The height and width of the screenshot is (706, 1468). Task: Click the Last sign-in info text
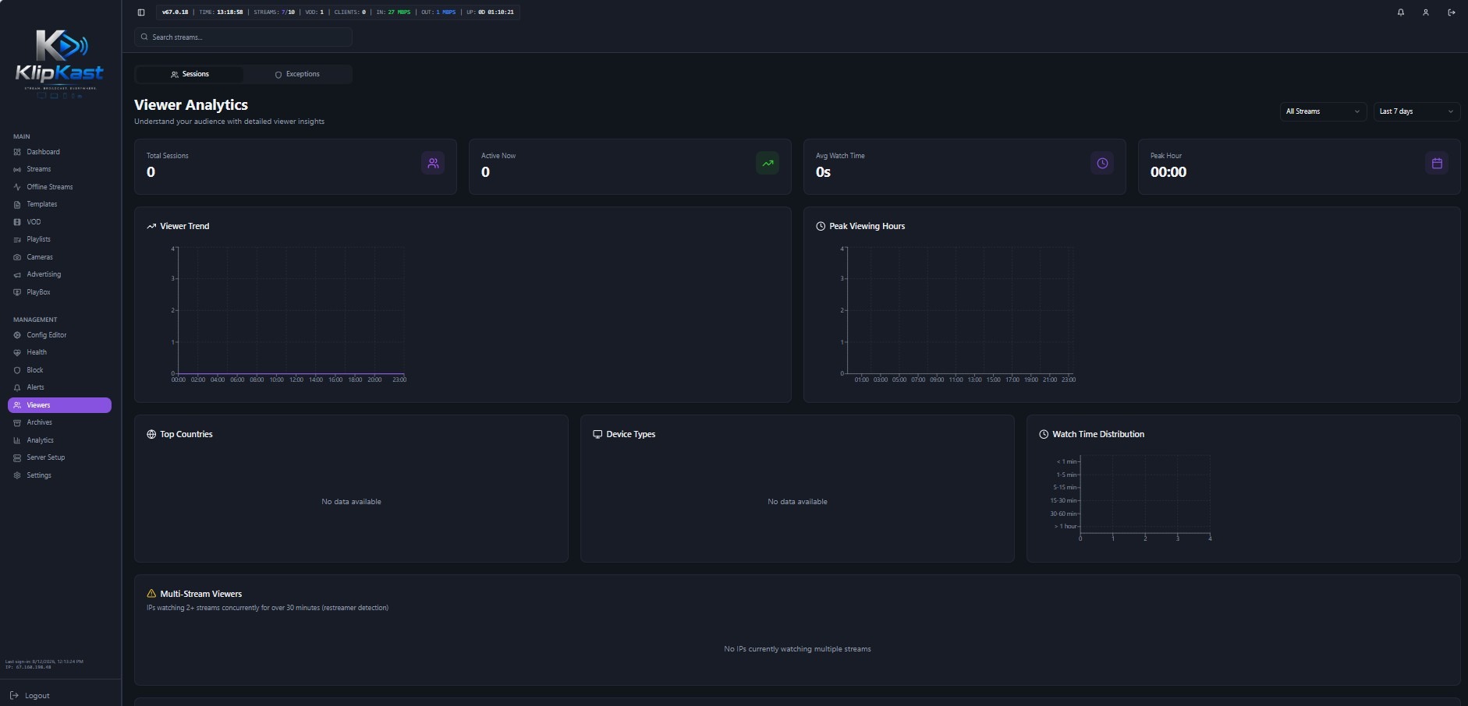(44, 664)
